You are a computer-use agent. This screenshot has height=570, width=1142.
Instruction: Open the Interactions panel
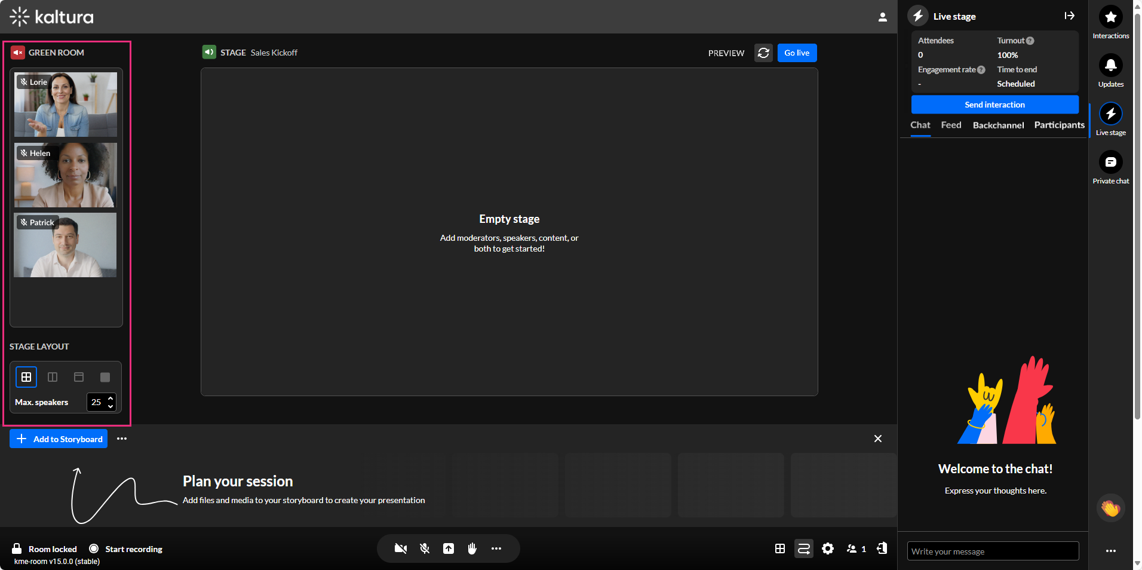point(1111,23)
